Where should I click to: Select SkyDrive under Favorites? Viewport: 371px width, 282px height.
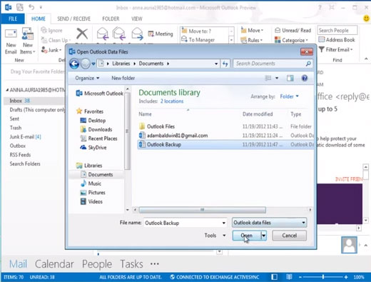click(93, 148)
